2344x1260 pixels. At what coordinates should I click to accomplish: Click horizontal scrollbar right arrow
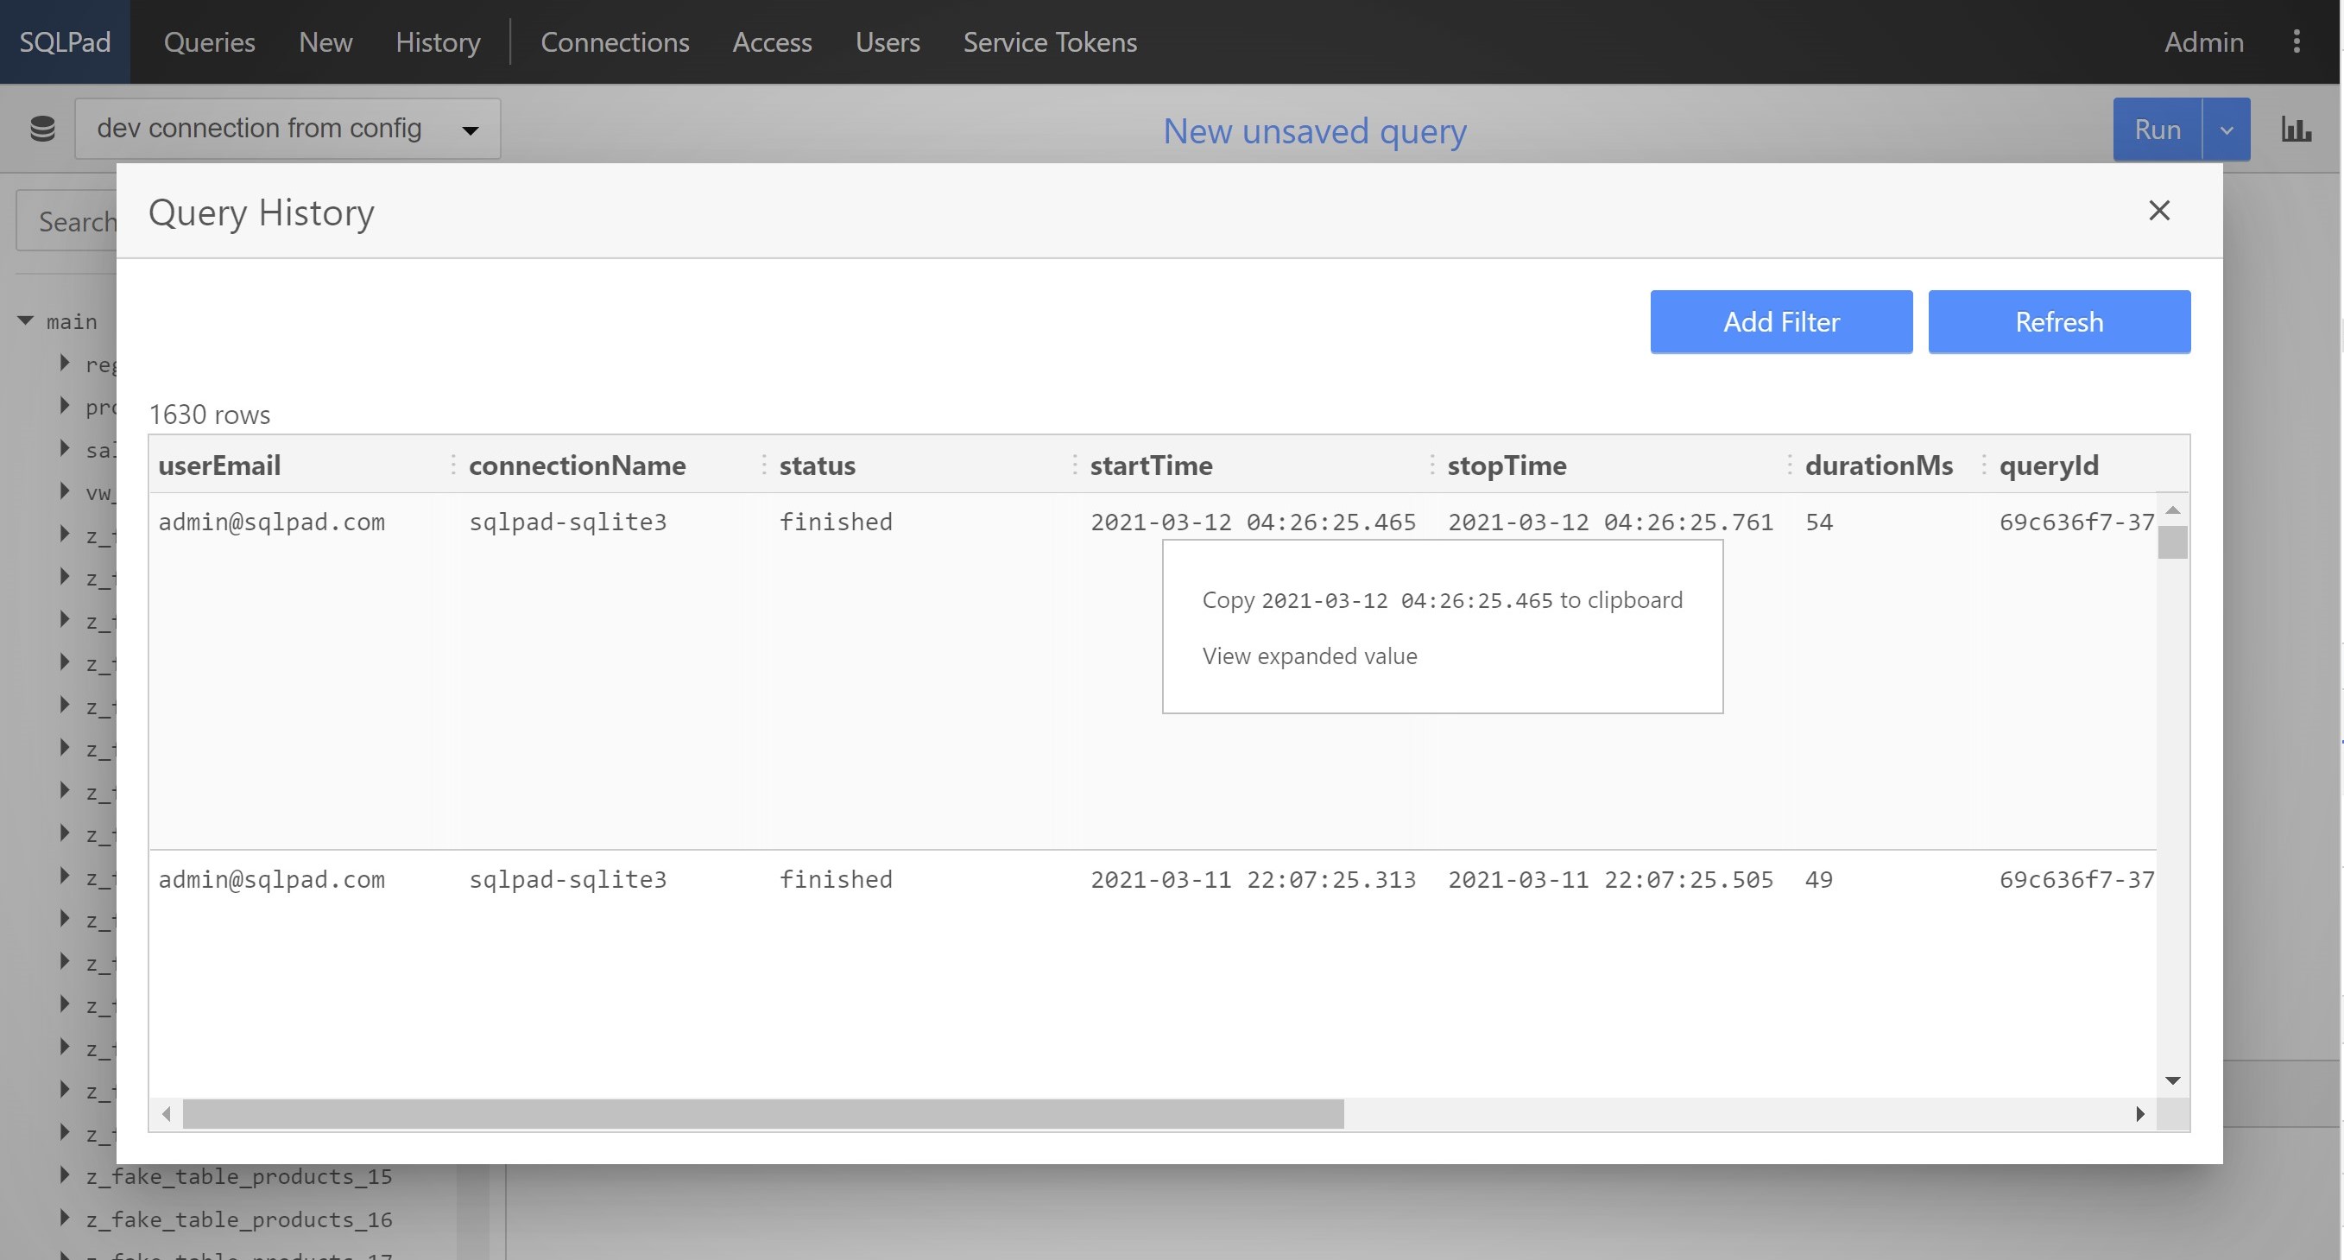tap(2139, 1113)
